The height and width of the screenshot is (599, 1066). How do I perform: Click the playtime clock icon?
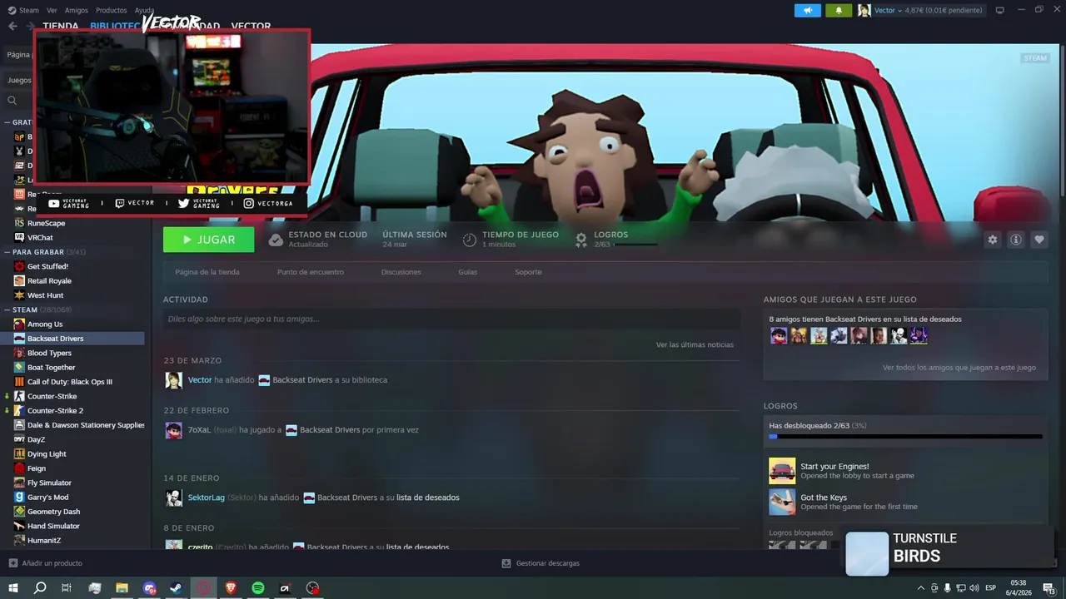(x=470, y=240)
